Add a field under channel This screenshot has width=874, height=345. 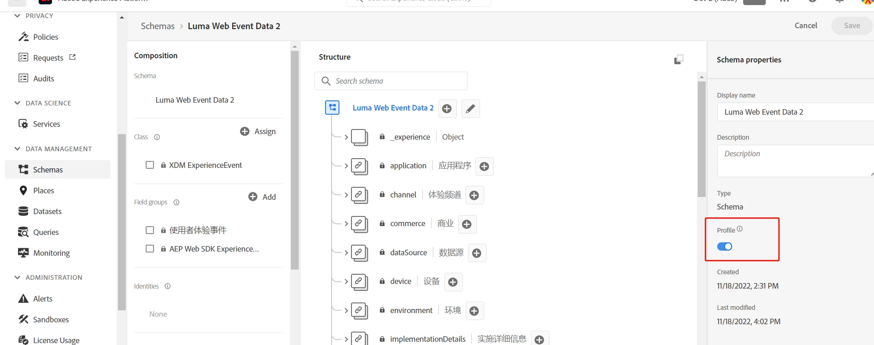(474, 195)
